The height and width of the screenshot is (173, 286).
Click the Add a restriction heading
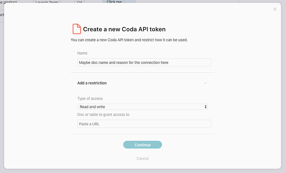pos(92,83)
